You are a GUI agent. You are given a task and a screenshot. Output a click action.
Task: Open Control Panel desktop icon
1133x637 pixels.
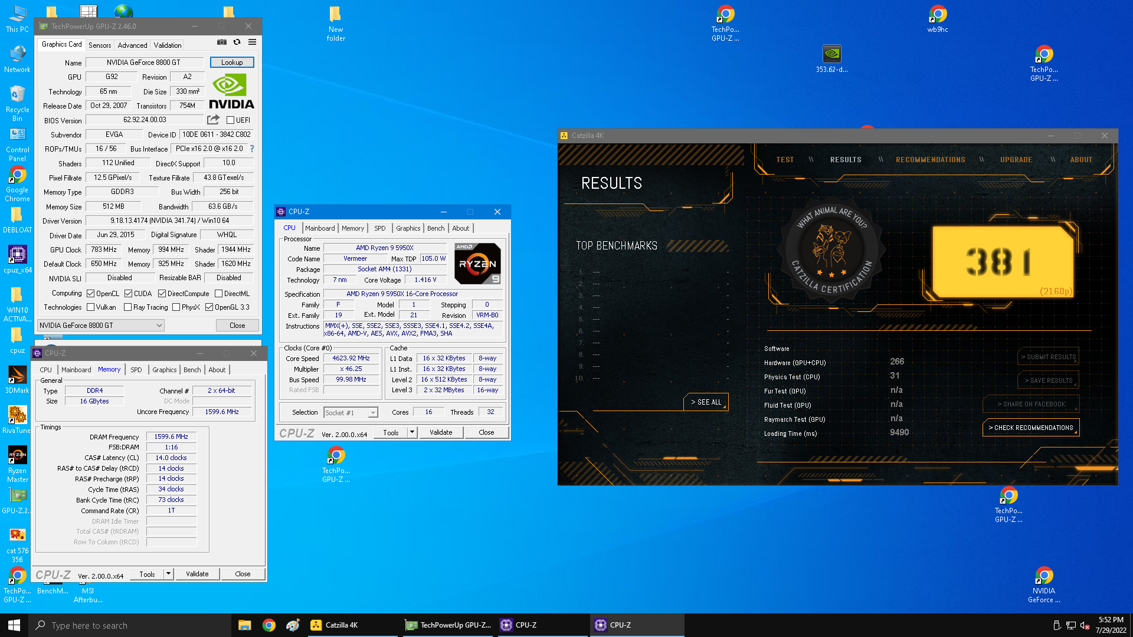click(x=17, y=145)
